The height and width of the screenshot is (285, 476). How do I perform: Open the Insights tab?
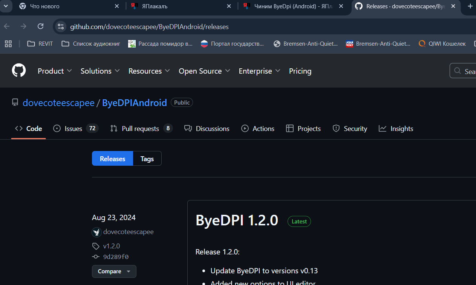click(x=396, y=129)
